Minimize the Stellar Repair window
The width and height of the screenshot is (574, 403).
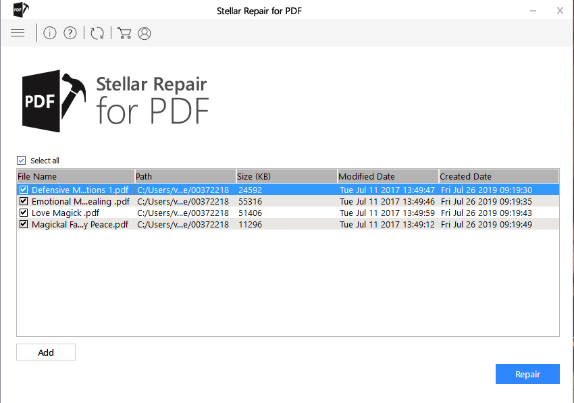(532, 10)
